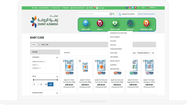Screen dimensions: 187x112
Task: Click the keyword search input field
Action: point(93,14)
